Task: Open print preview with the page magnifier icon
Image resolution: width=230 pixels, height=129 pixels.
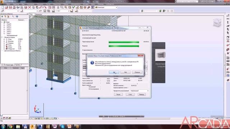Action: (22, 7)
